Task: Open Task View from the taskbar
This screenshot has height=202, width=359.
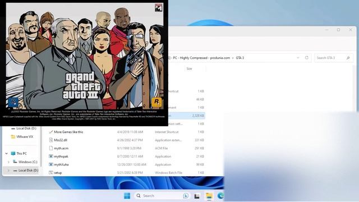Action: coord(197,196)
